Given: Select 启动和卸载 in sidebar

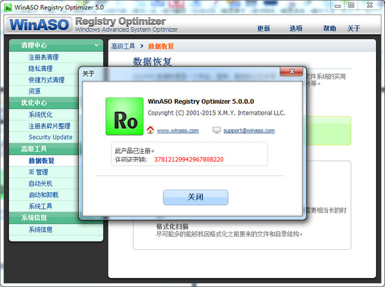Looking at the screenshot, I should (x=44, y=195).
